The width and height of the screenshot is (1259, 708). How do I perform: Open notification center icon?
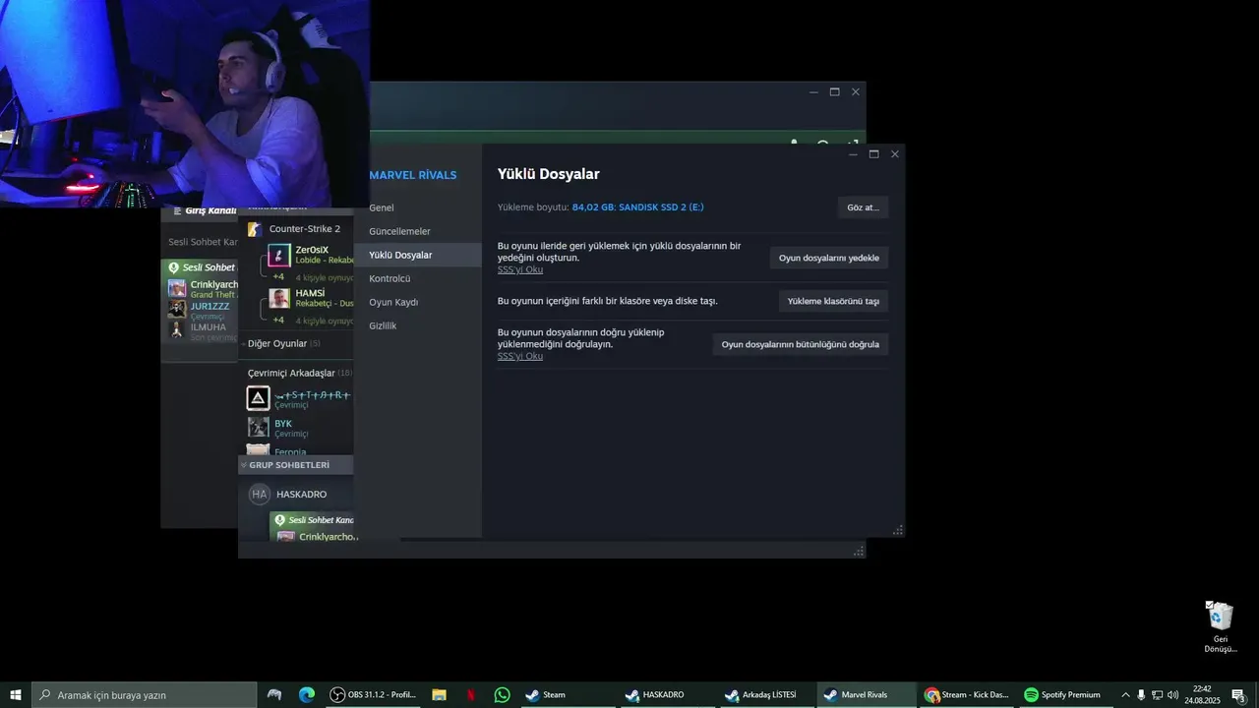coord(1238,694)
